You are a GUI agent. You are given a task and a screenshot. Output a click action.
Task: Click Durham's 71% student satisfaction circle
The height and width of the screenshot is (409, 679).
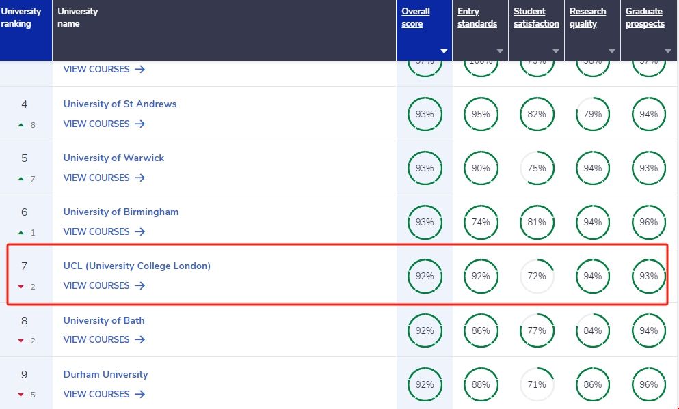537,384
